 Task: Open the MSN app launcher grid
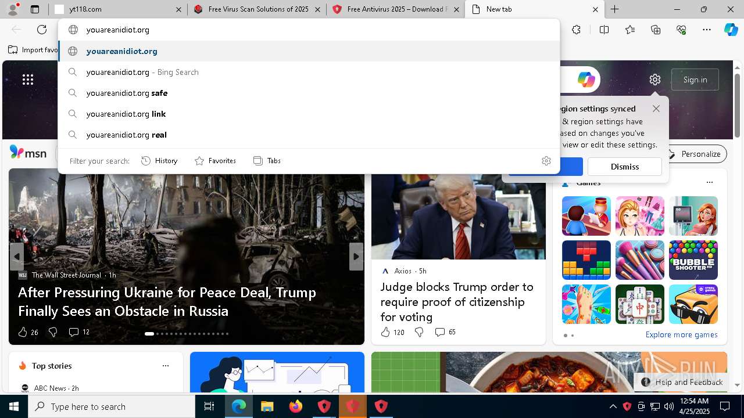click(x=28, y=80)
